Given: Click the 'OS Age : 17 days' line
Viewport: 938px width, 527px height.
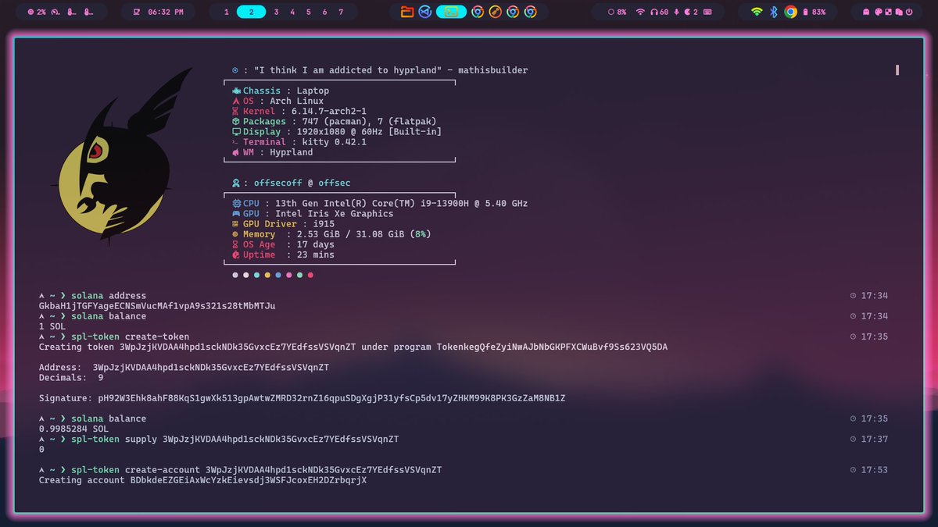Looking at the screenshot, I should coord(283,244).
